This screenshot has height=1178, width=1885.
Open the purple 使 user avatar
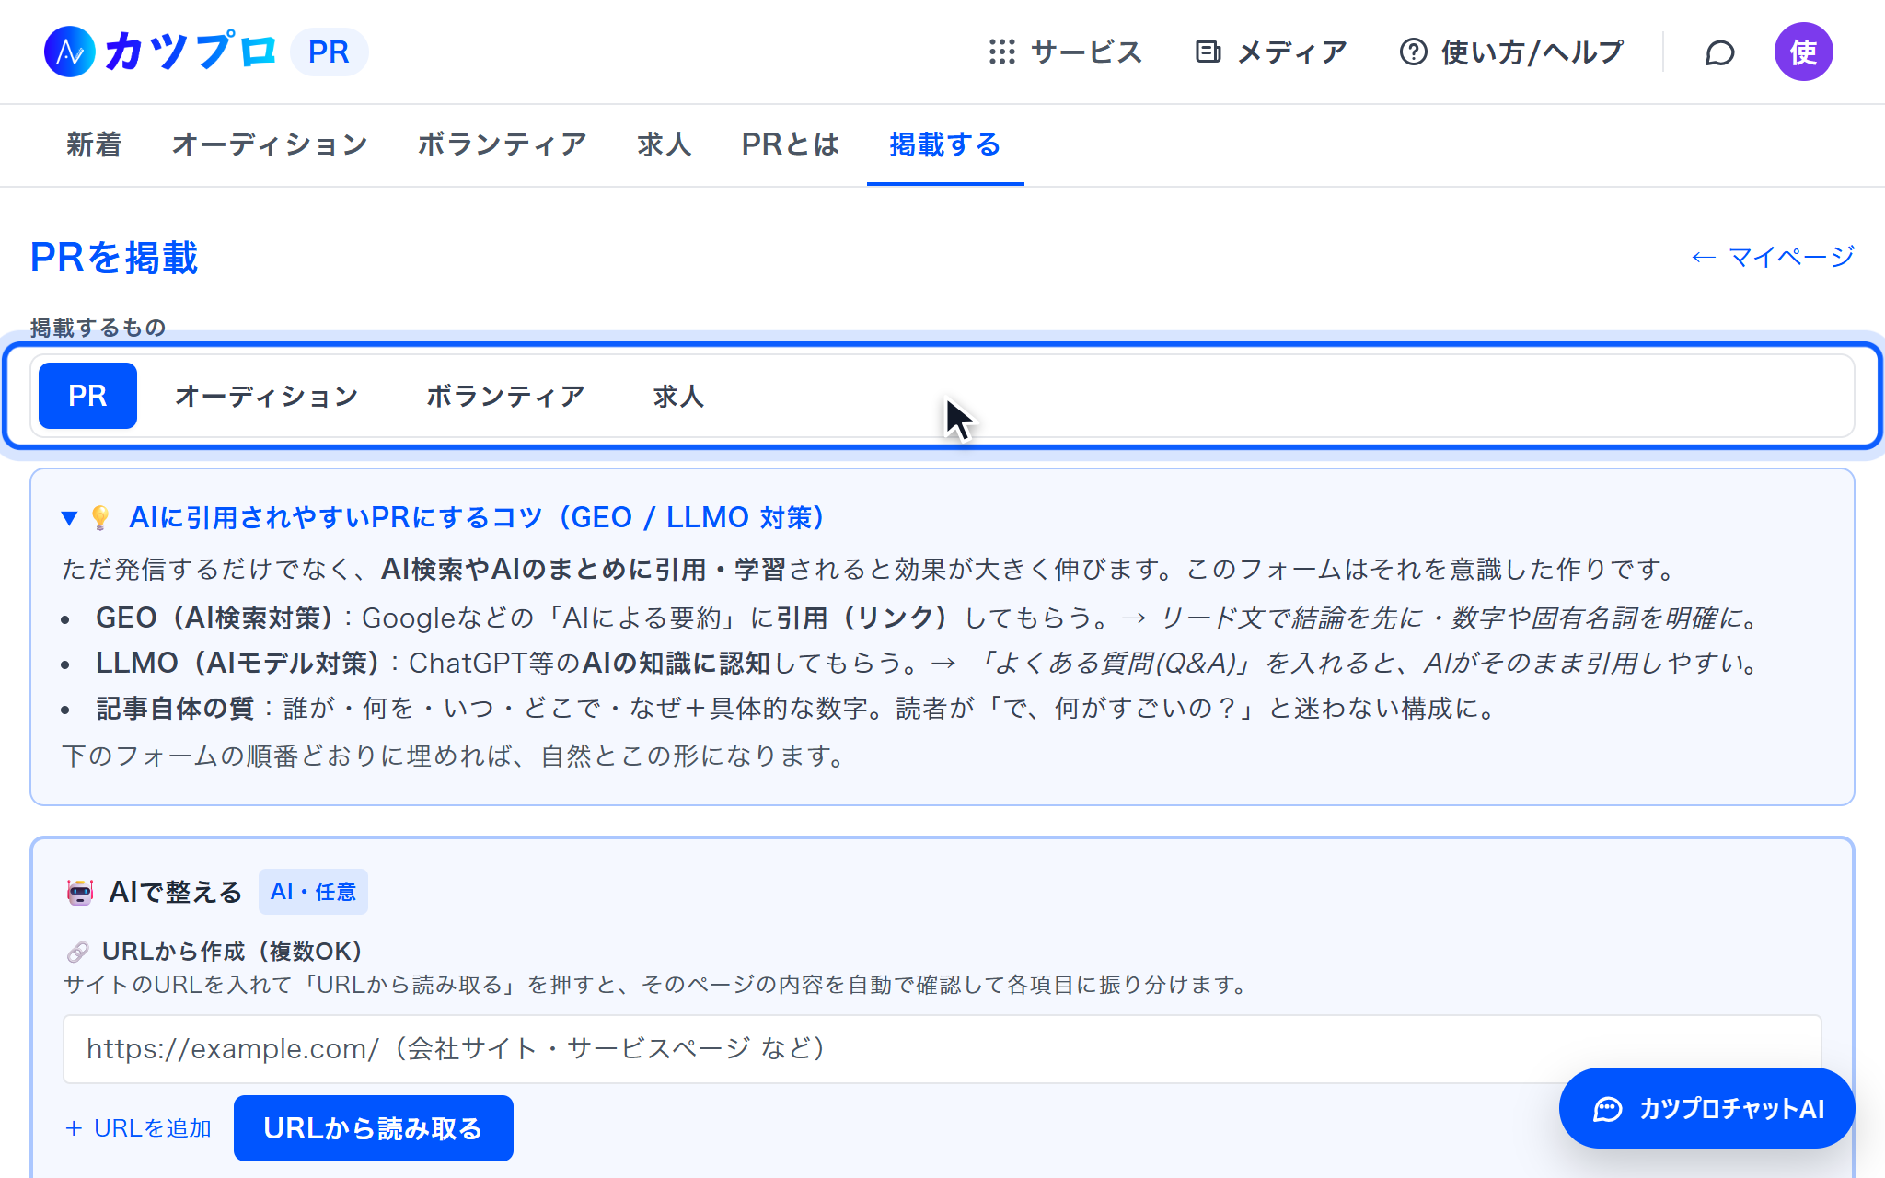(x=1803, y=52)
